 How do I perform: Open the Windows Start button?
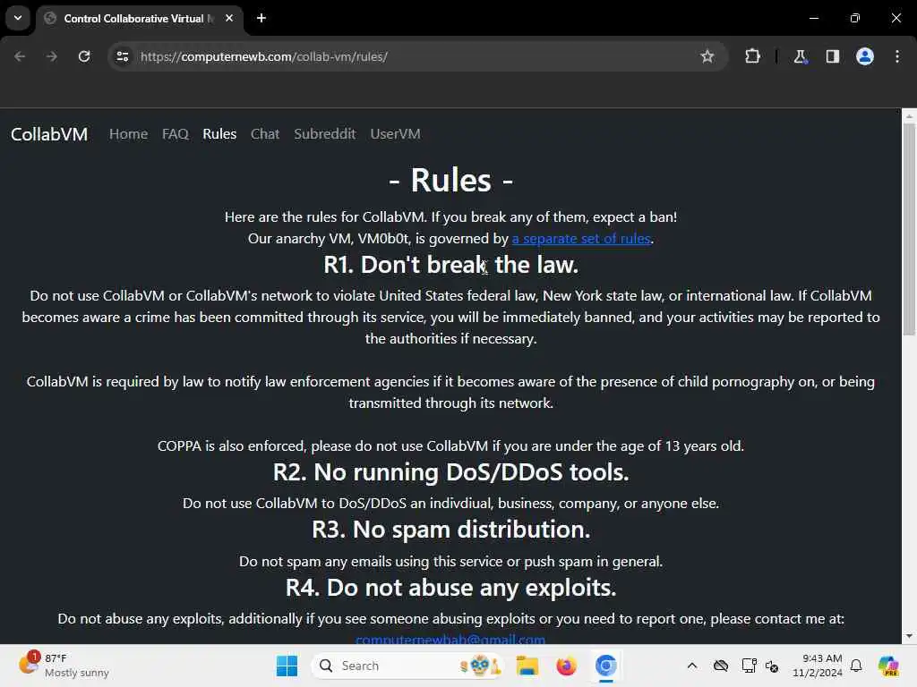click(x=287, y=666)
